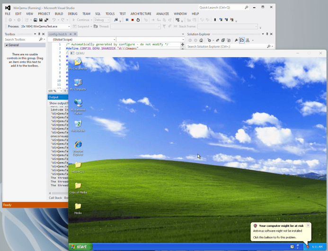Open the TOOLS menu
Screen dimensions: 328x251
(x=110, y=14)
